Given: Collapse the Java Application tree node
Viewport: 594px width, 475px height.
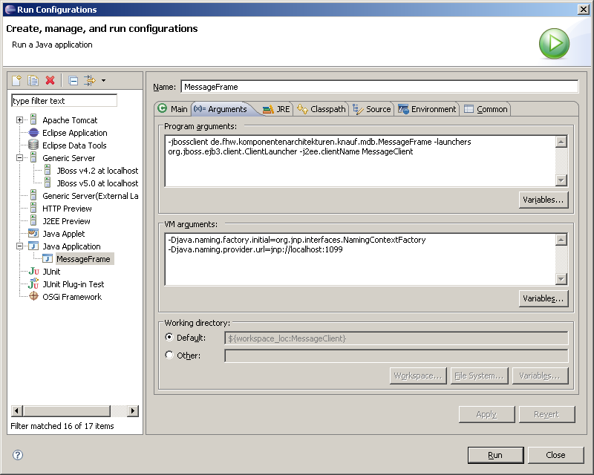Looking at the screenshot, I should 20,246.
